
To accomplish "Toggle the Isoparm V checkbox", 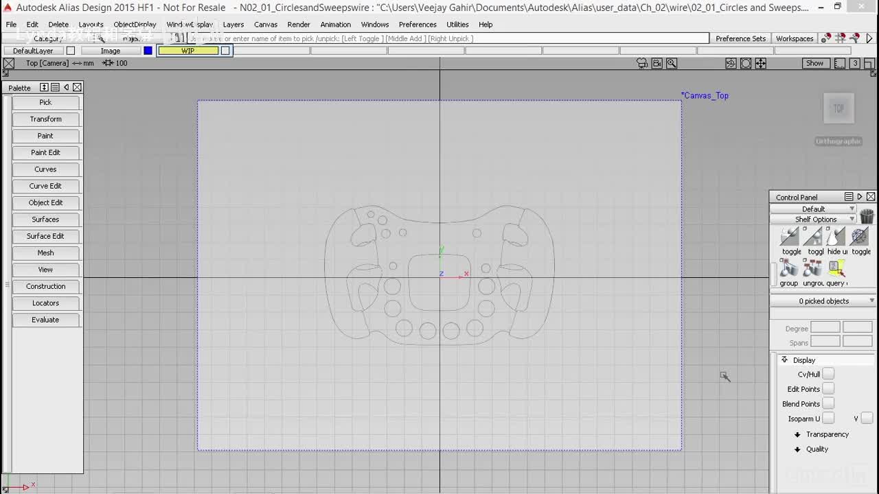I will [x=867, y=419].
